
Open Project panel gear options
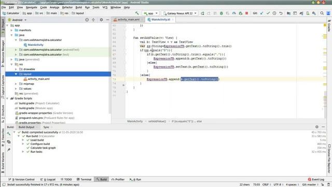[x=101, y=20]
